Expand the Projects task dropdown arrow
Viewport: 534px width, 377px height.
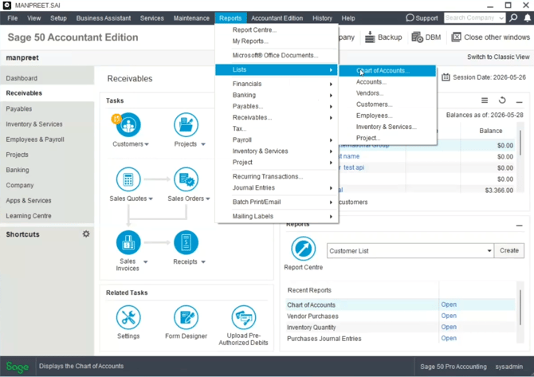point(203,144)
